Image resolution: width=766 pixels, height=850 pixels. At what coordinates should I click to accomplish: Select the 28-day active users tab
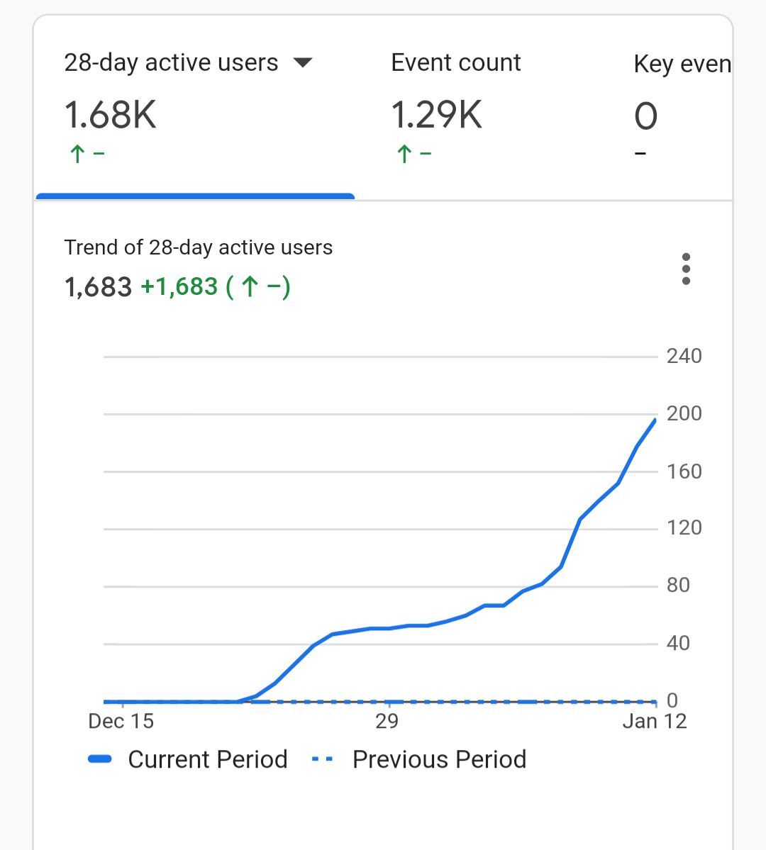coord(195,108)
